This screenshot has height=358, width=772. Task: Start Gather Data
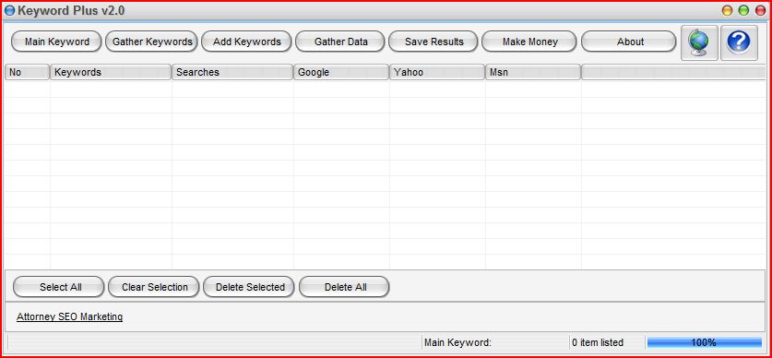tap(340, 42)
